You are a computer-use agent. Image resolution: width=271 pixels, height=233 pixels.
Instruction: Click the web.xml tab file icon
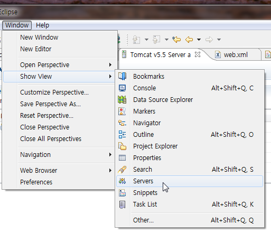click(x=218, y=54)
